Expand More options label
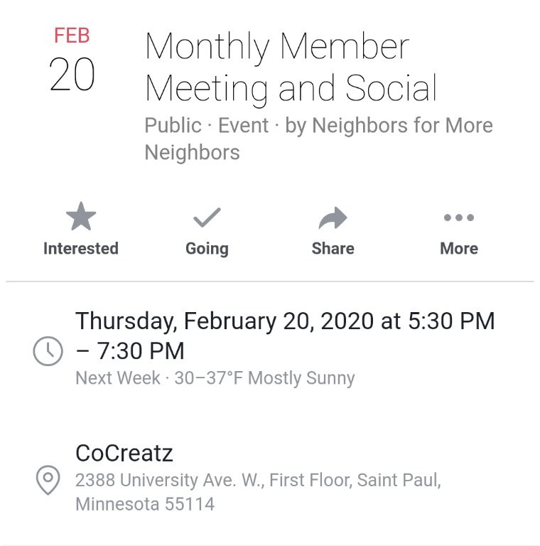 458,248
